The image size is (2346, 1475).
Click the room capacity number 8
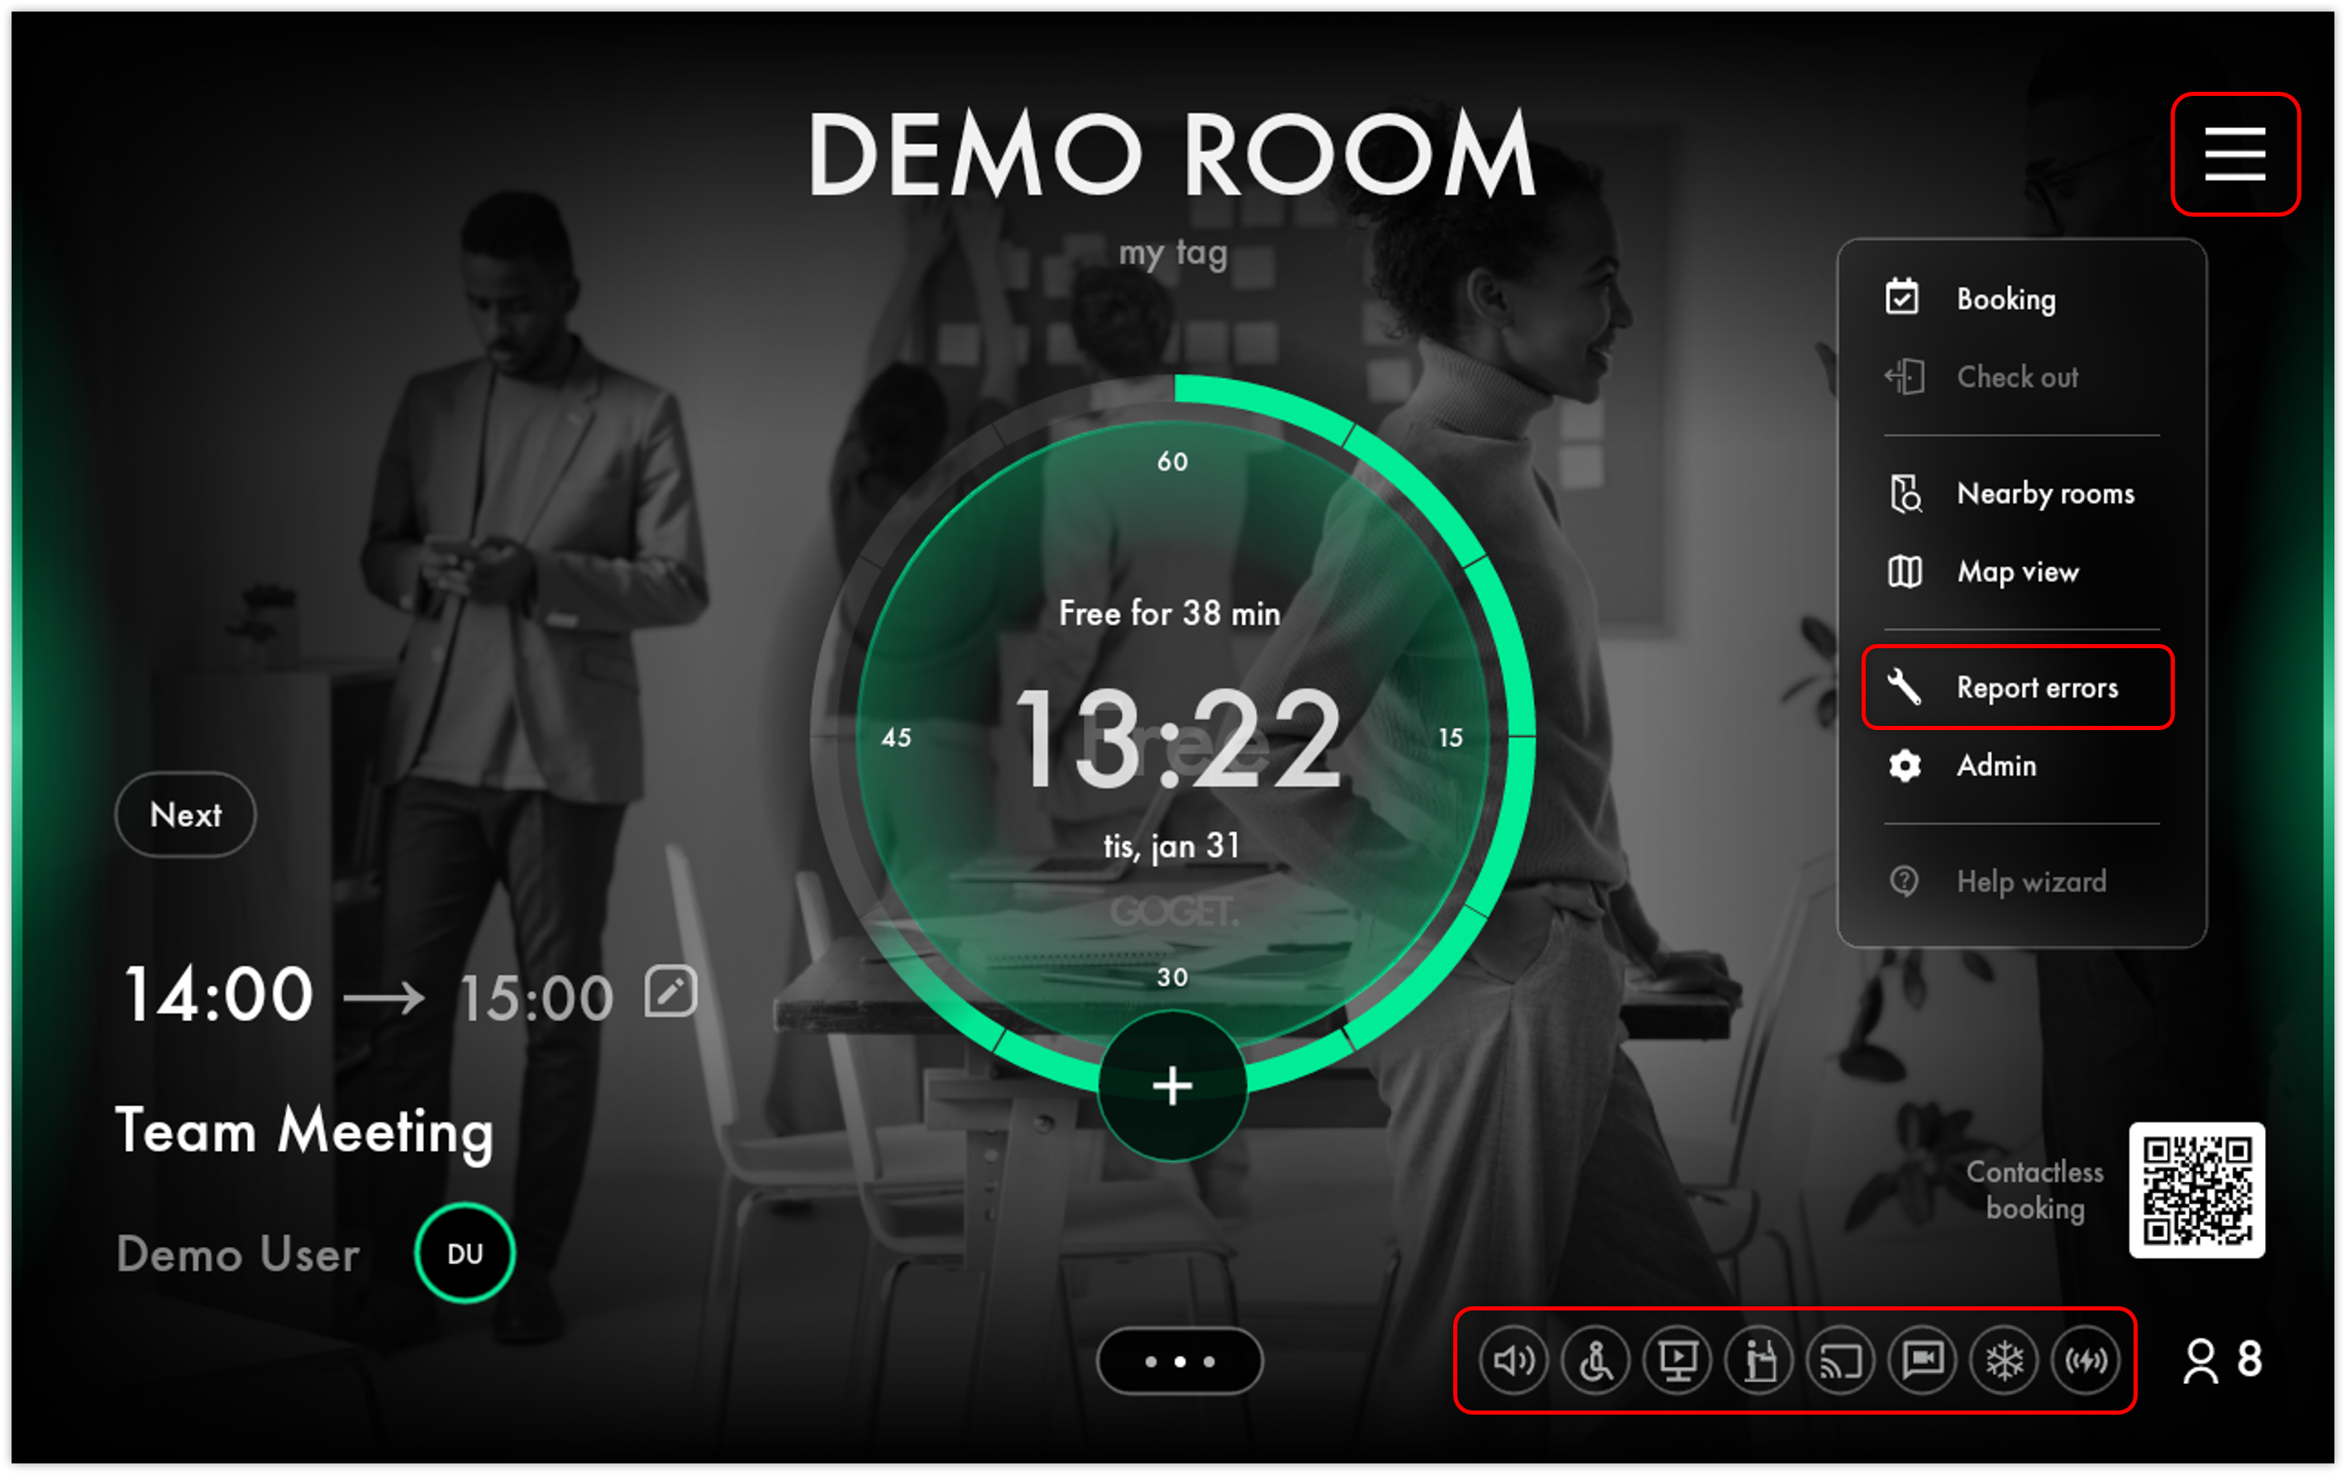pos(2249,1359)
